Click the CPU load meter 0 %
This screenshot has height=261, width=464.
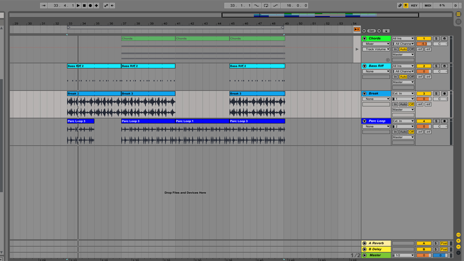point(442,5)
